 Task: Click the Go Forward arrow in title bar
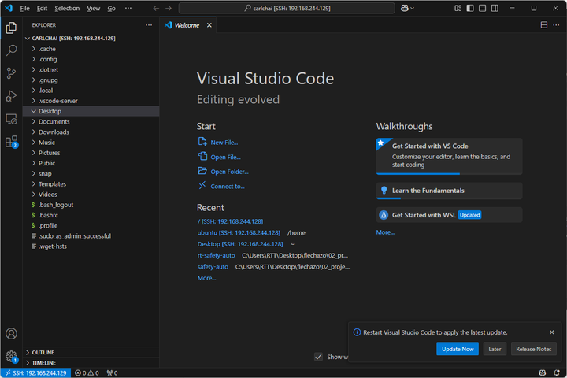[169, 8]
